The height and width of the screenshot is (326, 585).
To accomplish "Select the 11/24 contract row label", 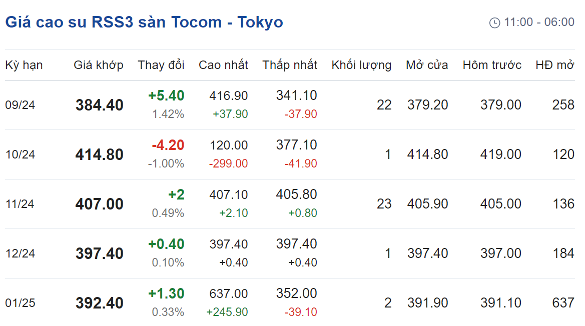I will tap(20, 204).
